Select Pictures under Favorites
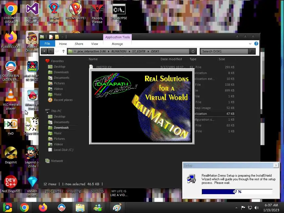 [x=59, y=83]
